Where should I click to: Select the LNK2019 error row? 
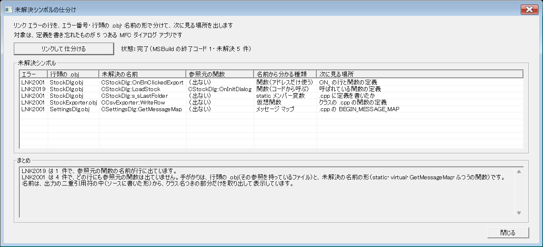tap(271, 89)
